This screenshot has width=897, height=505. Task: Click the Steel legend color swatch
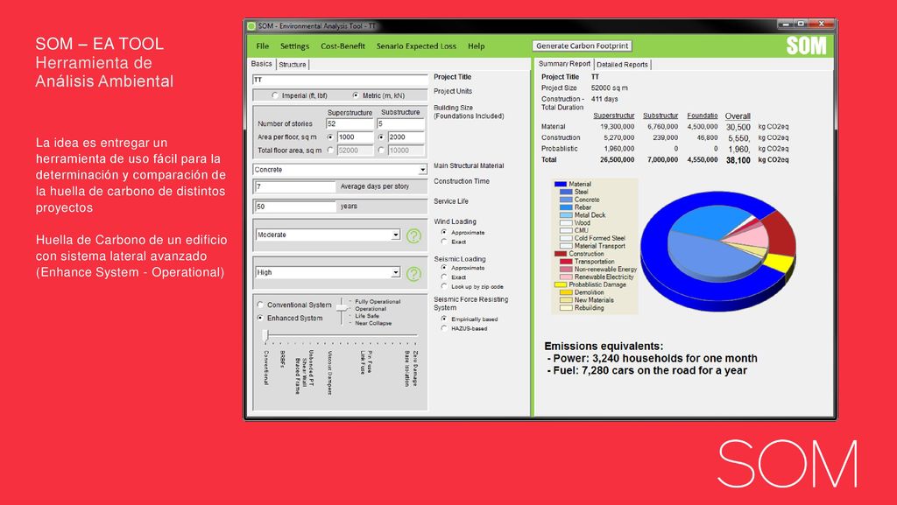pyautogui.click(x=566, y=192)
